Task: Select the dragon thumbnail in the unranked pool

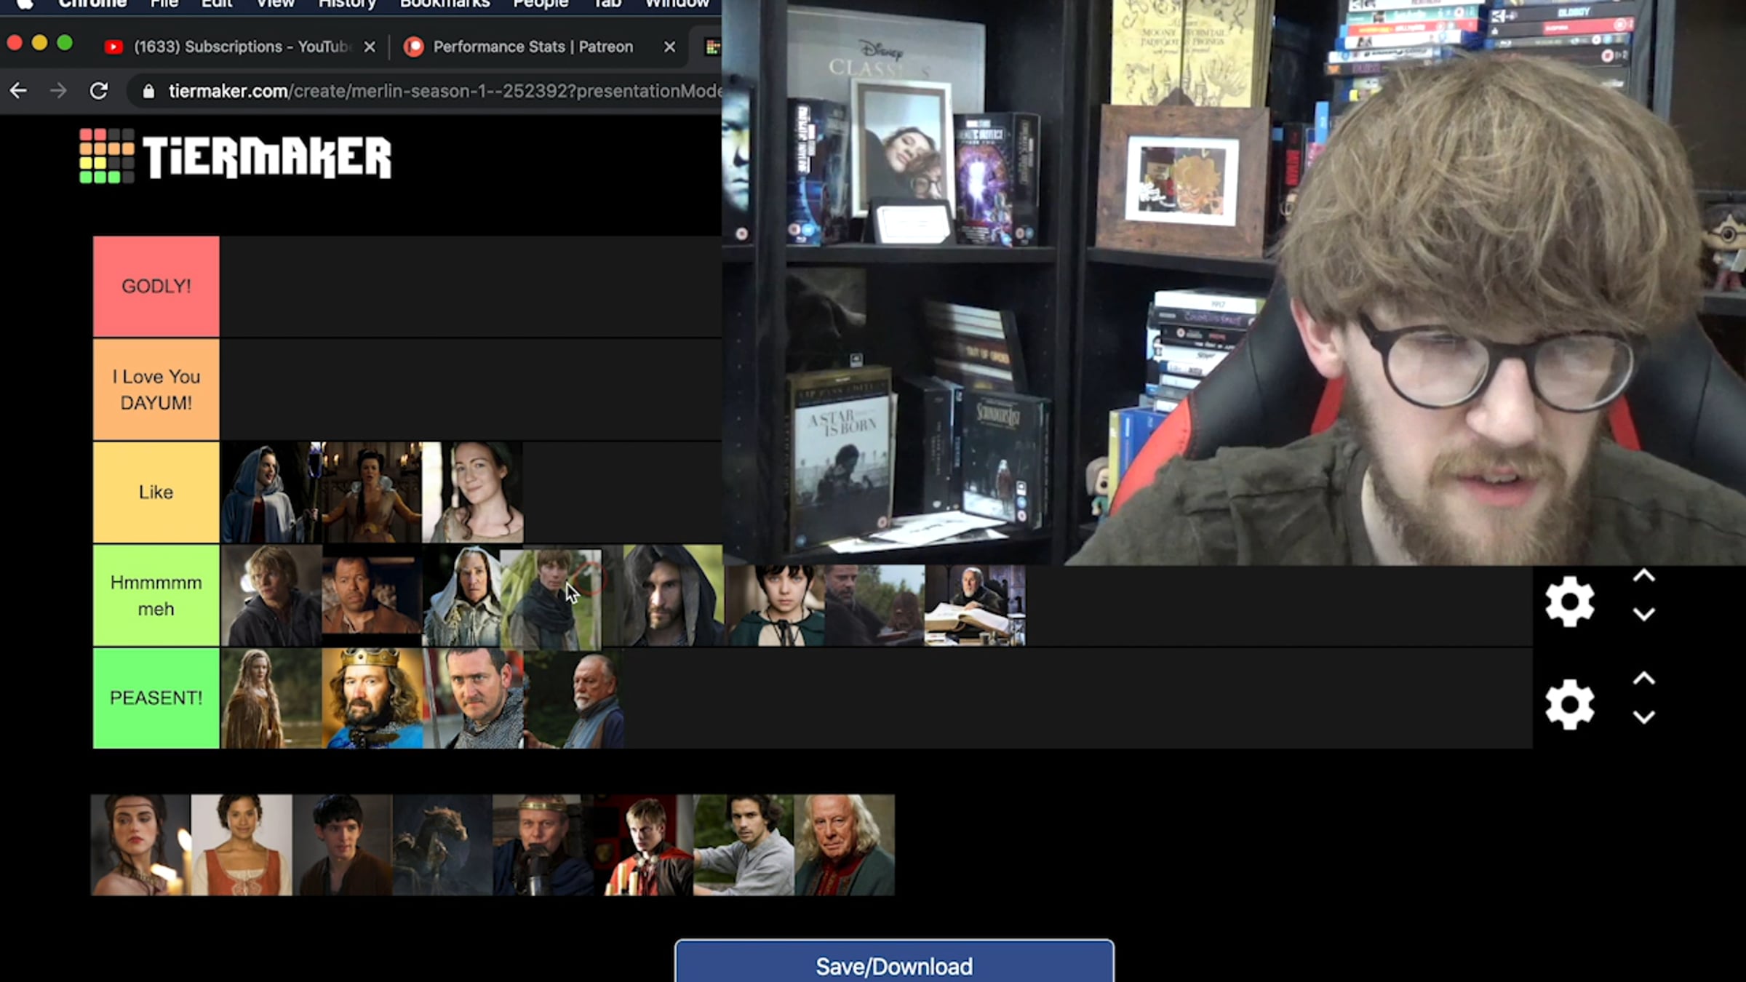Action: point(442,845)
